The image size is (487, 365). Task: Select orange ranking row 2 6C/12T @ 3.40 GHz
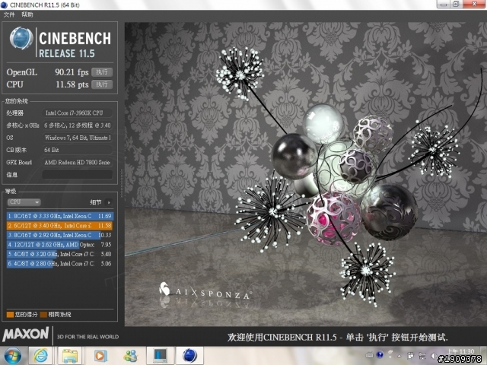pyautogui.click(x=60, y=226)
